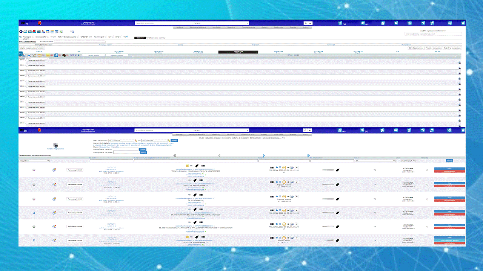Open the Aplikacje menu in the scheduling panel

pyautogui.click(x=180, y=27)
